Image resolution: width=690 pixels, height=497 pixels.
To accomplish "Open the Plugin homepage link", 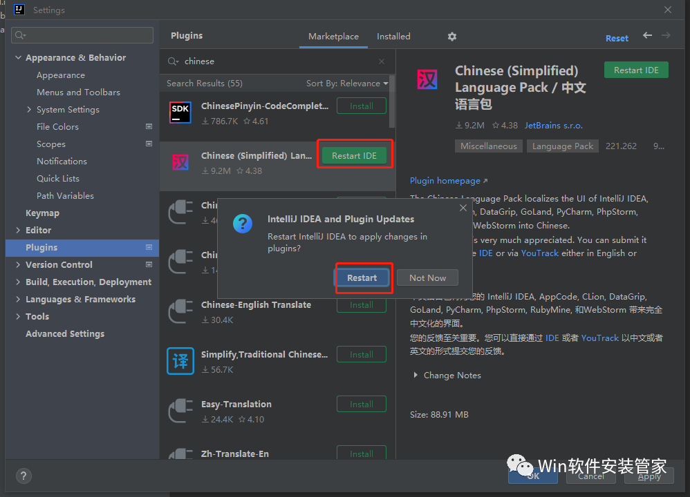I will click(448, 181).
